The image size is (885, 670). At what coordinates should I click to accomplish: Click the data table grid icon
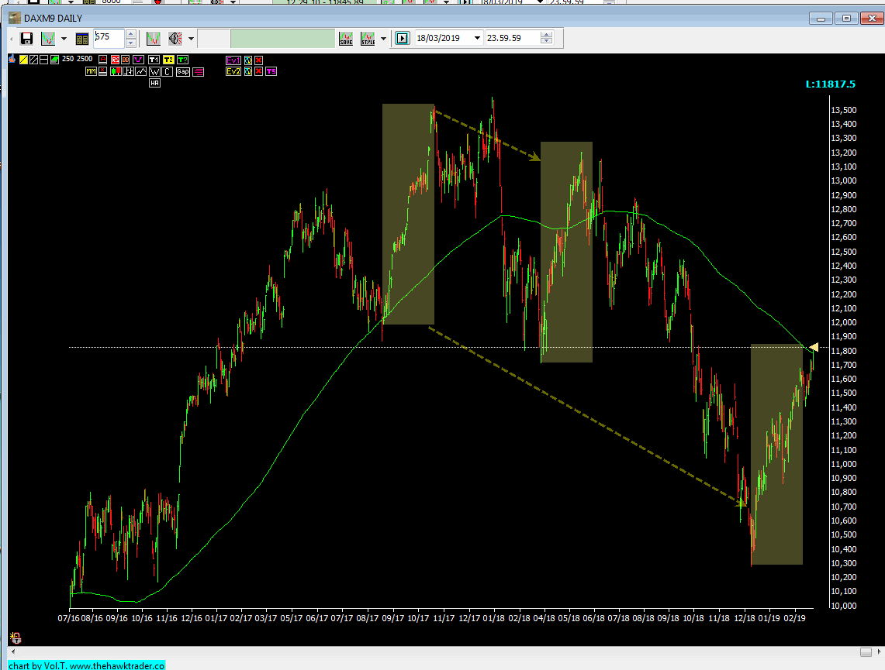click(82, 38)
